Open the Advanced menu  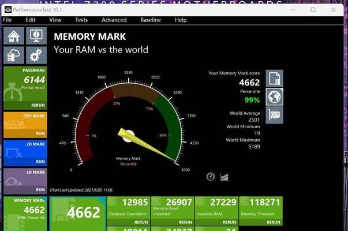[x=114, y=20]
